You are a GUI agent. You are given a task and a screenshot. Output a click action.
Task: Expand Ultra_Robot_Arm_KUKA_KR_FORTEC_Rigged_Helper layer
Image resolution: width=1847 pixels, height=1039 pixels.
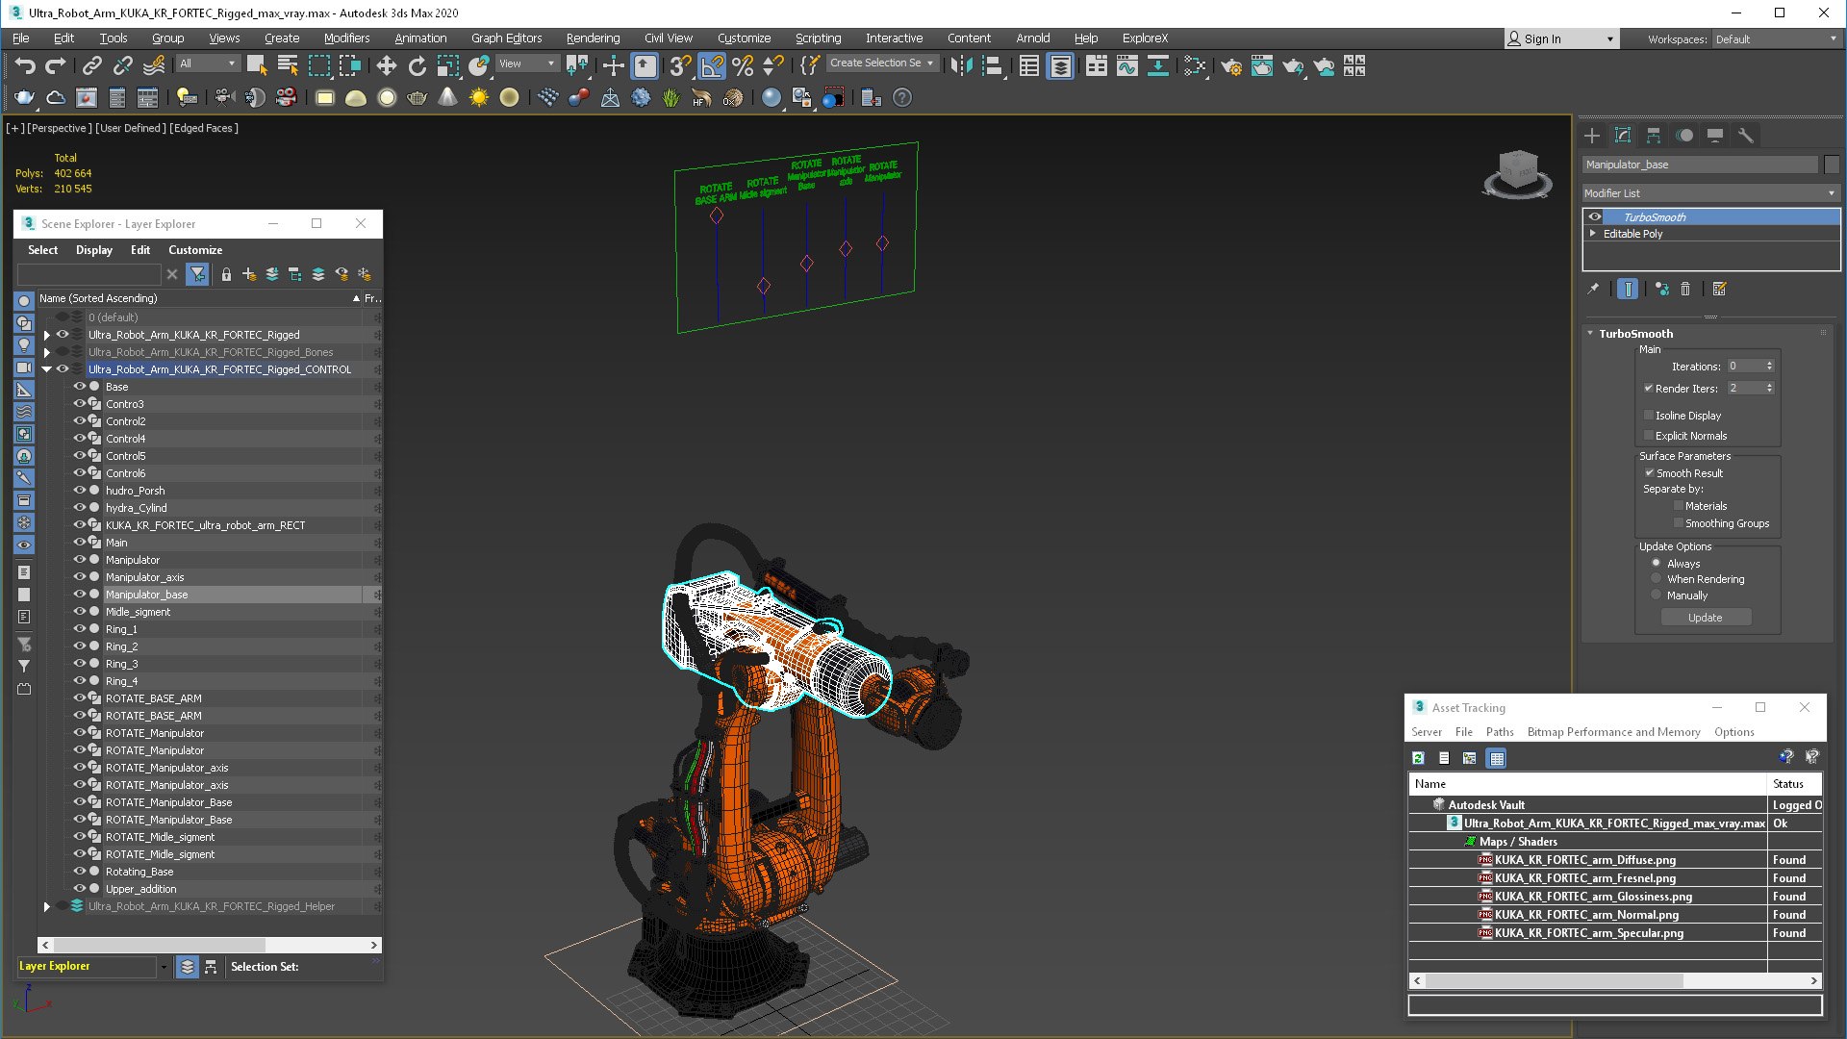point(46,906)
